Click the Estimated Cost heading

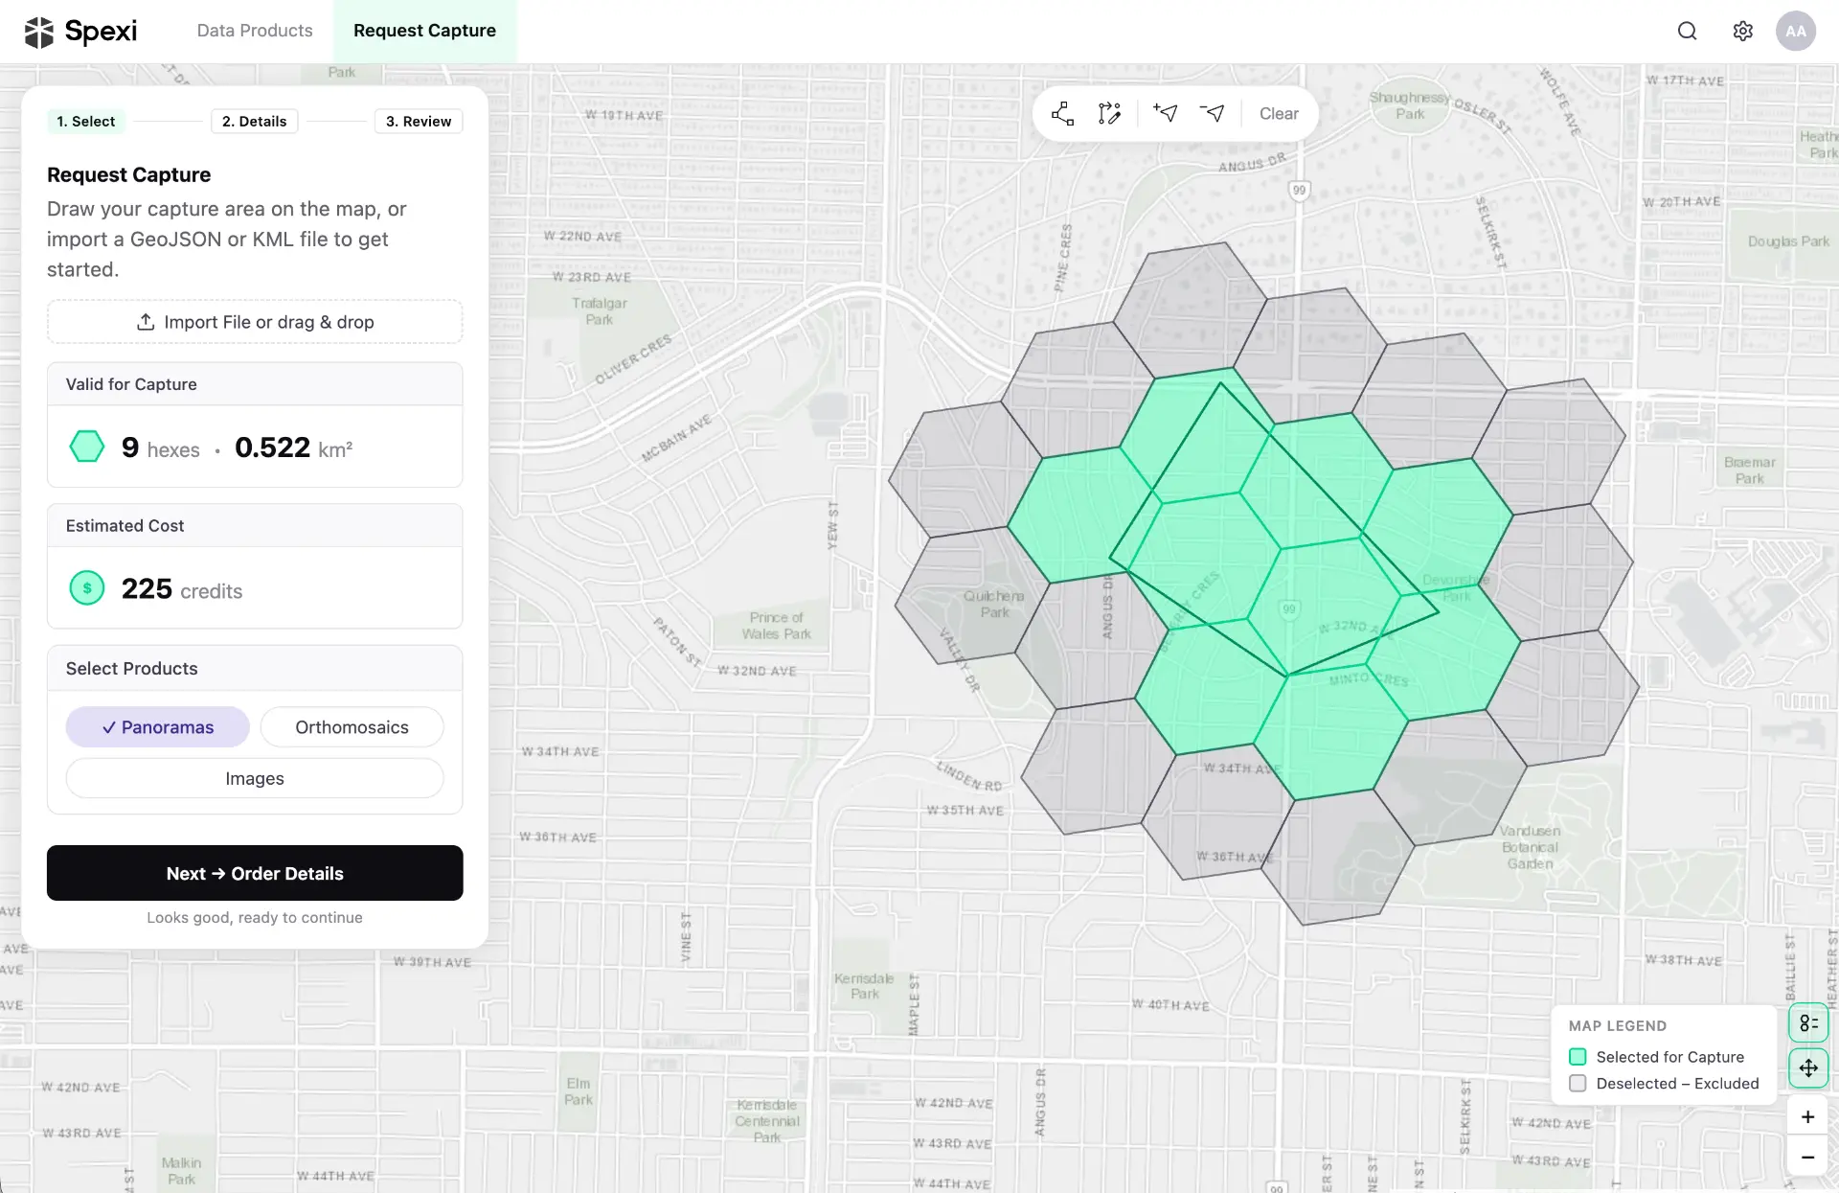[125, 526]
